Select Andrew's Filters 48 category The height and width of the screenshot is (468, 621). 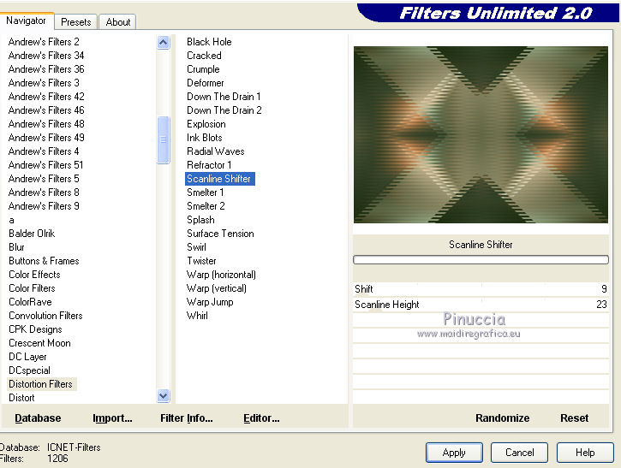pos(46,124)
